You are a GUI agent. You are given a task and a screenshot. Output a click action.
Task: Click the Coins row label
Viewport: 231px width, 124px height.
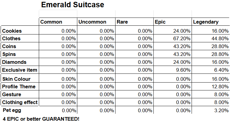[x=9, y=47]
